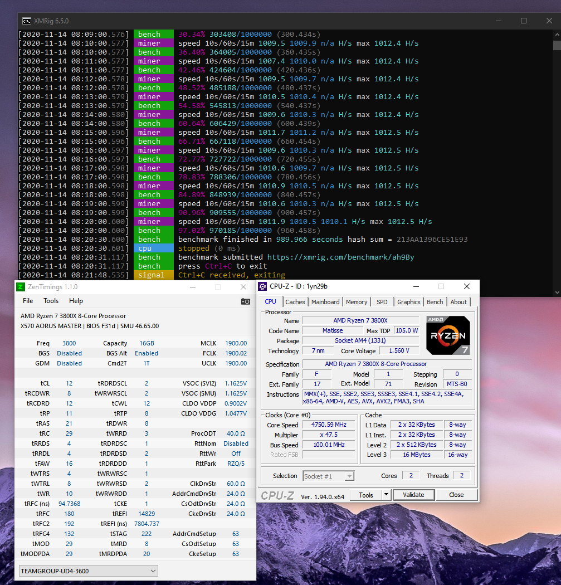Screen dimensions: 561x585
Task: Open the Socket #1 selection dropdown
Action: (x=328, y=476)
